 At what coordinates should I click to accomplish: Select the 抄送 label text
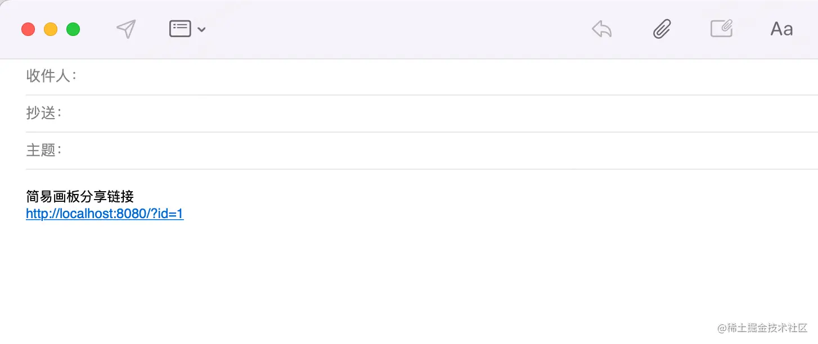(41, 114)
